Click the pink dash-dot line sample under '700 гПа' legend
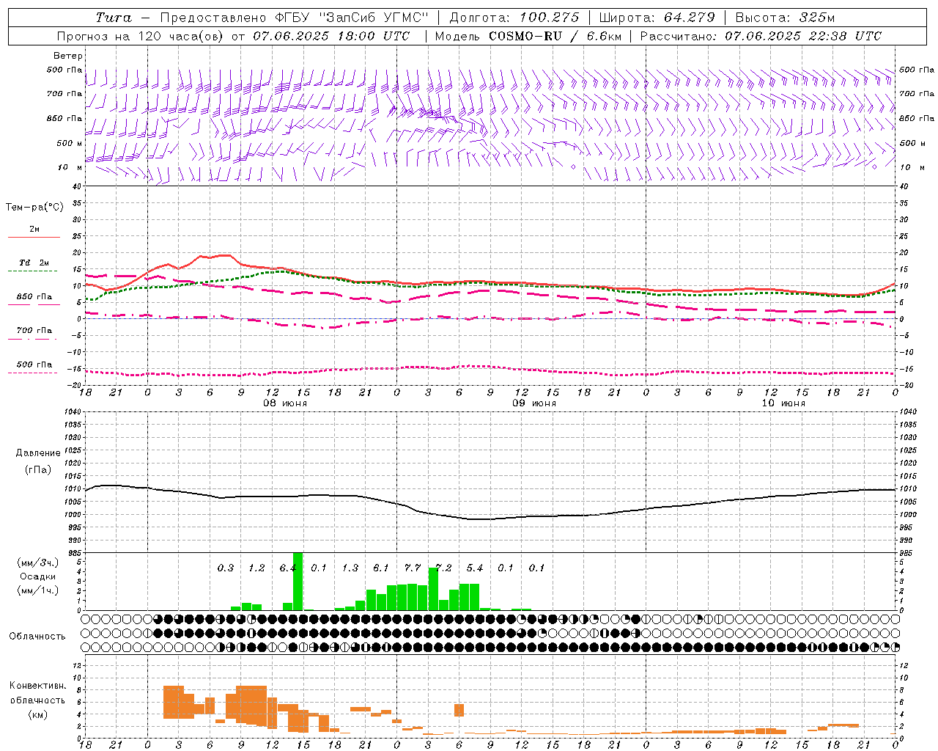Screen dimensions: 938x751 [34, 339]
